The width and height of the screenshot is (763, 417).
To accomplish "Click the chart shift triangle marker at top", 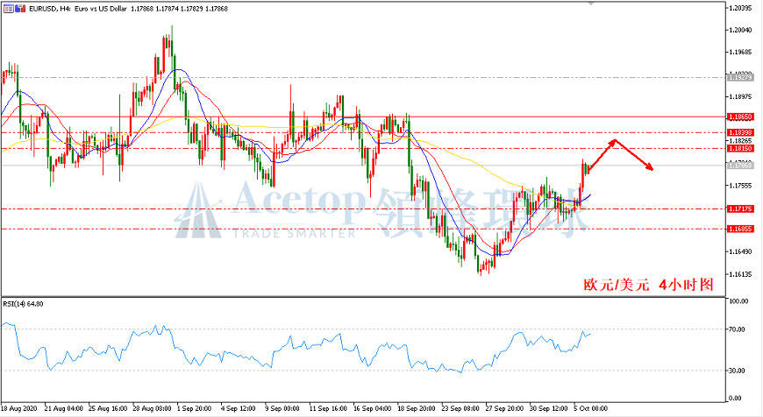I will coord(591,3).
